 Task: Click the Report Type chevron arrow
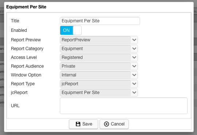tap(134, 84)
